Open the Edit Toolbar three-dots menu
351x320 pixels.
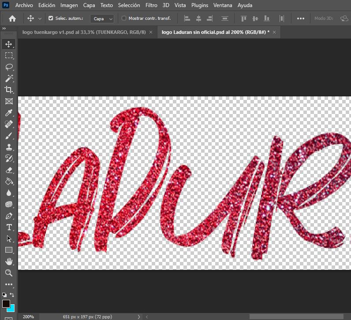click(9, 284)
